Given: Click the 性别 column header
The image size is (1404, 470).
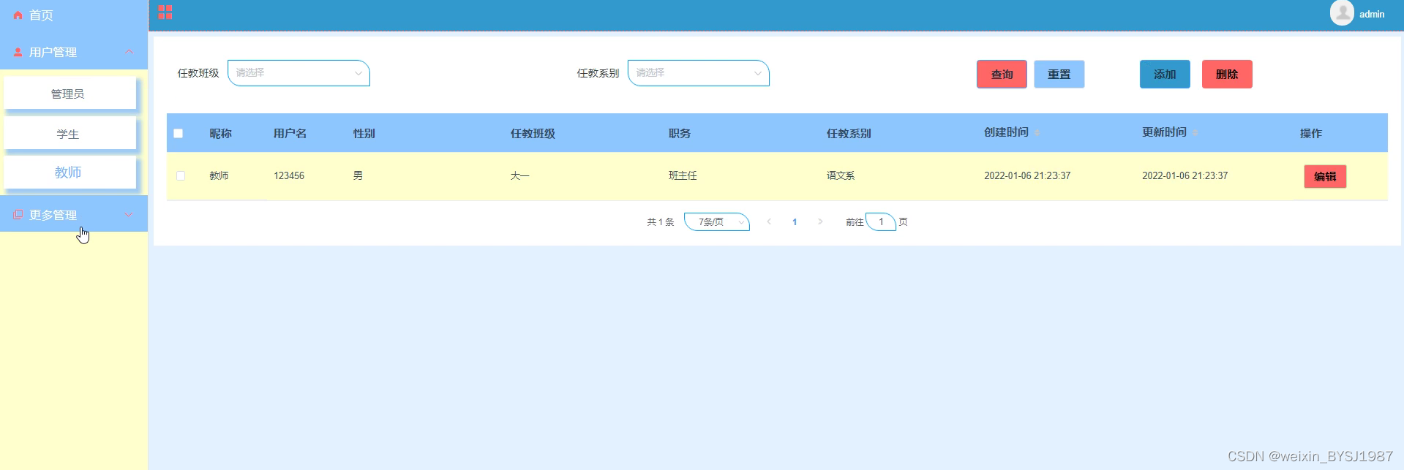Looking at the screenshot, I should tap(364, 133).
